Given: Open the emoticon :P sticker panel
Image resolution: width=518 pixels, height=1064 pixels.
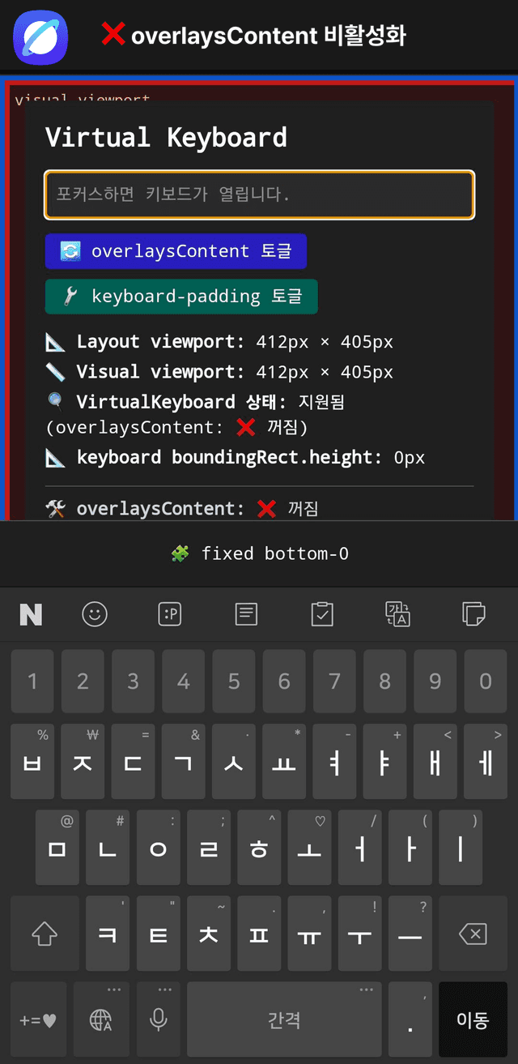Looking at the screenshot, I should click(x=170, y=614).
